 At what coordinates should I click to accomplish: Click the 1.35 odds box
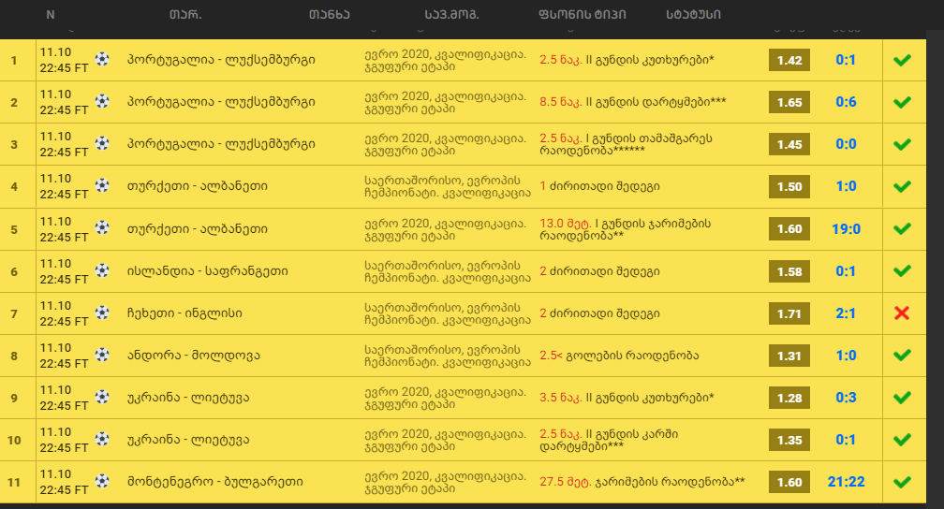789,440
